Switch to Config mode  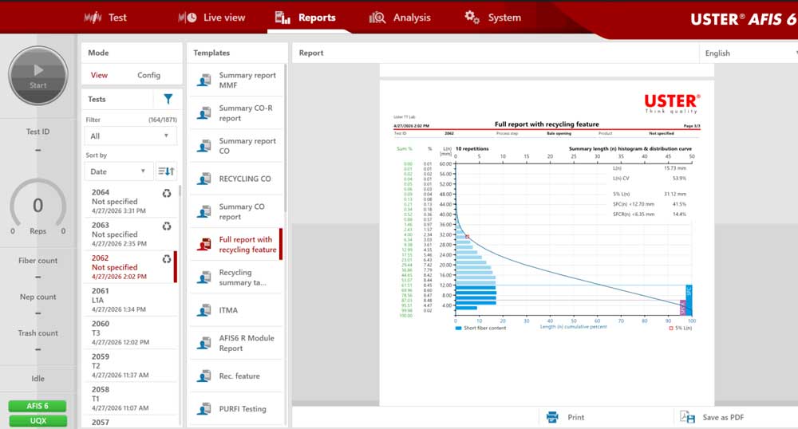(x=148, y=75)
